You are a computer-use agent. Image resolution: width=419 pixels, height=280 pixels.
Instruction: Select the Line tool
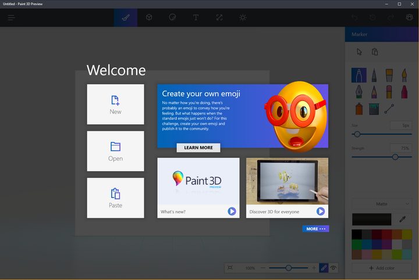click(389, 109)
